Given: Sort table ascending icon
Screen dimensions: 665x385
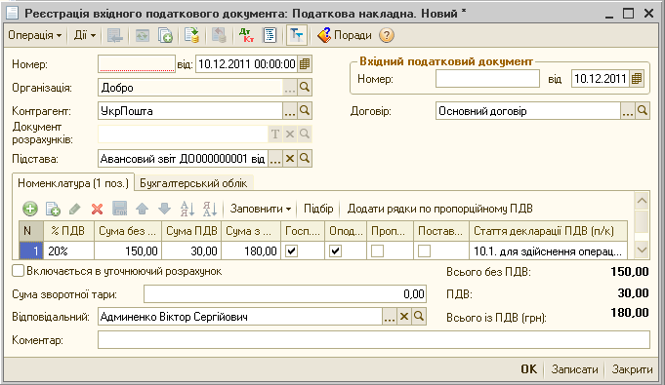Looking at the screenshot, I should 187,209.
